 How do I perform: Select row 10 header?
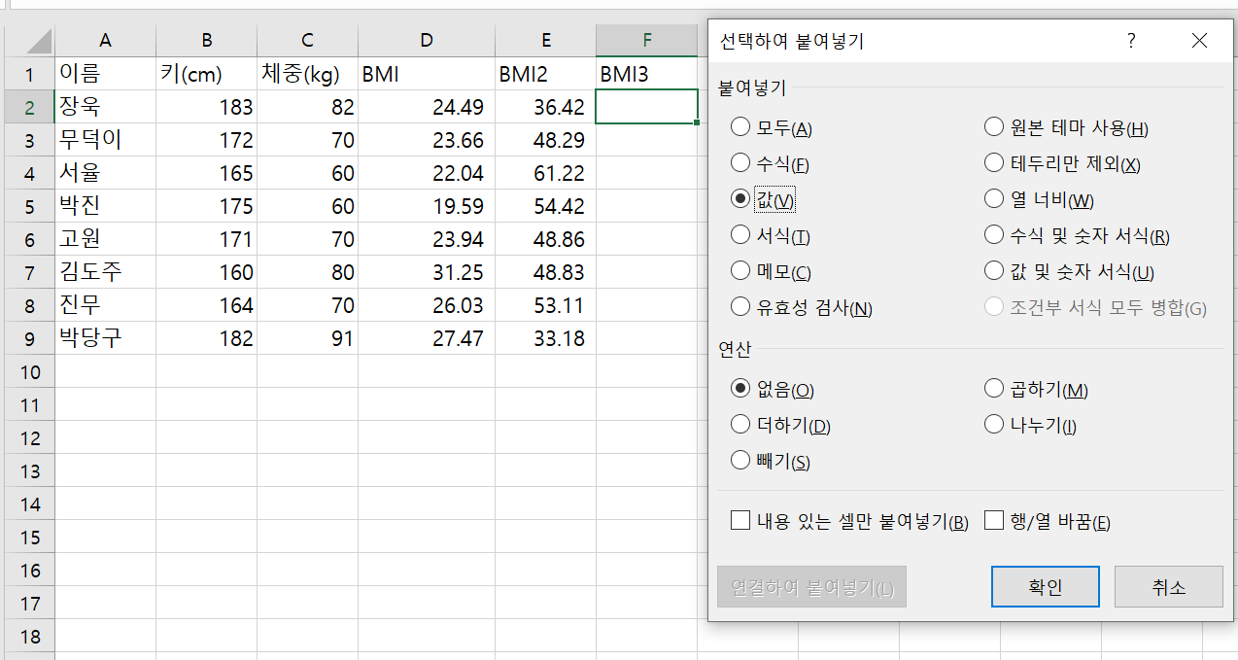click(x=29, y=371)
